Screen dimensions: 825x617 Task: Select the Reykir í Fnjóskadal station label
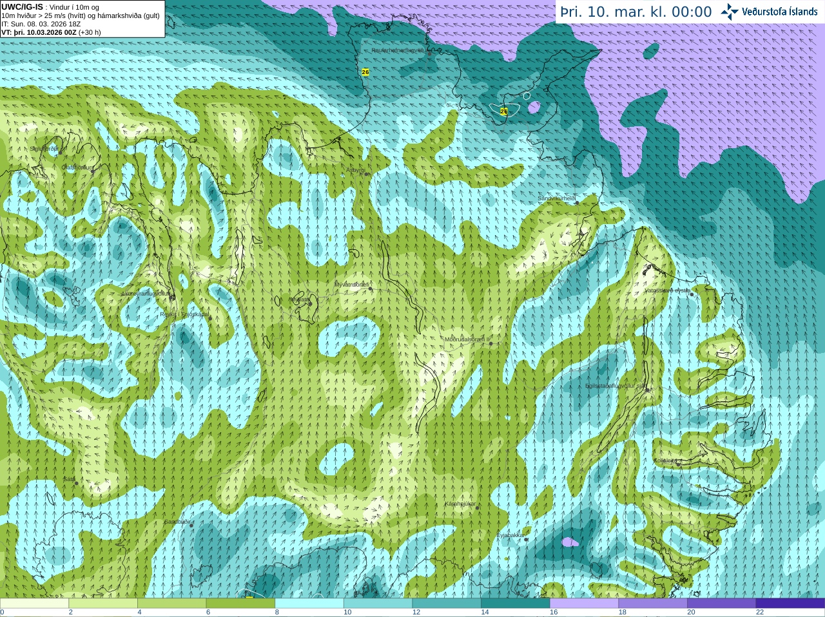click(x=184, y=314)
